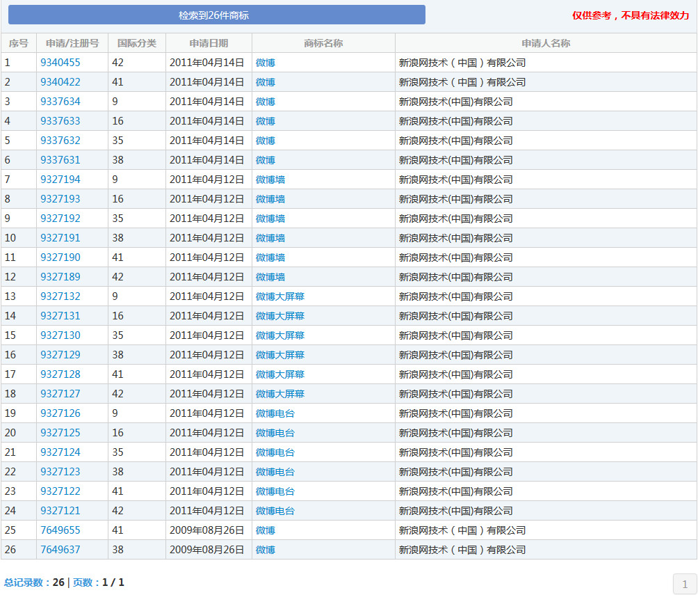Click the 检索到26件商标 results banner
The height and width of the screenshot is (595, 698).
[217, 15]
